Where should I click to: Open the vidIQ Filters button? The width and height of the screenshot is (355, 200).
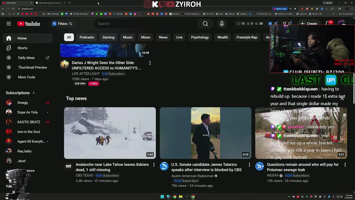coord(62,24)
